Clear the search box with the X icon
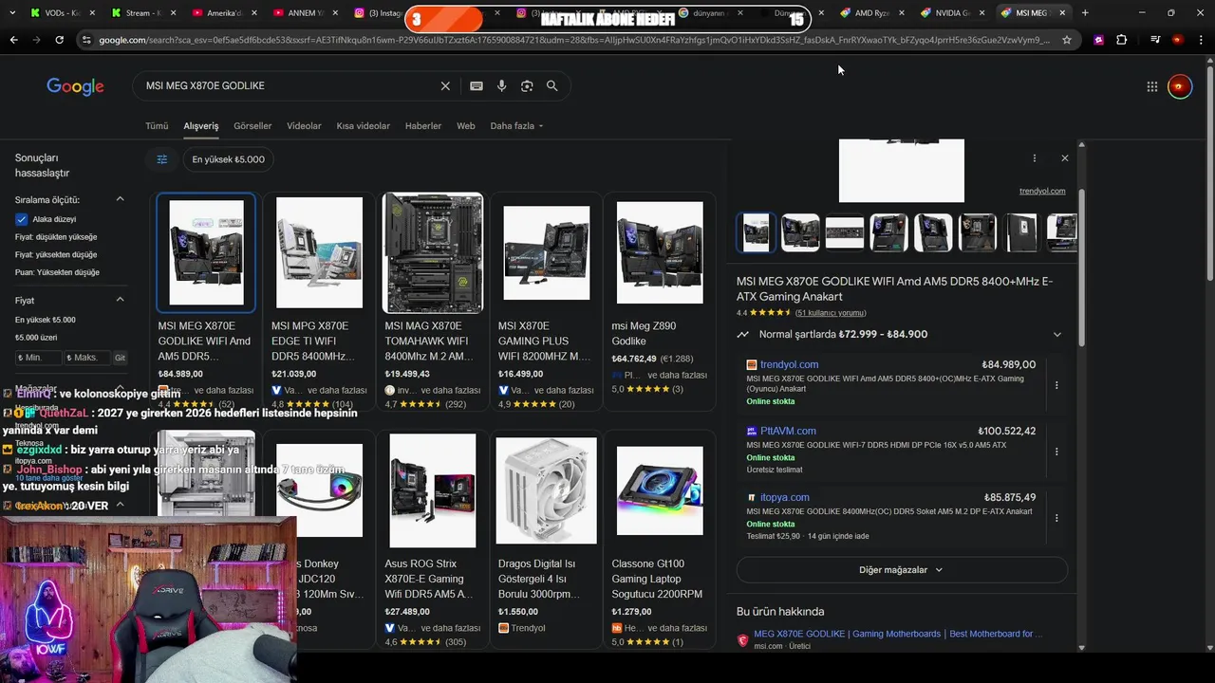This screenshot has width=1215, height=683. pyautogui.click(x=445, y=86)
